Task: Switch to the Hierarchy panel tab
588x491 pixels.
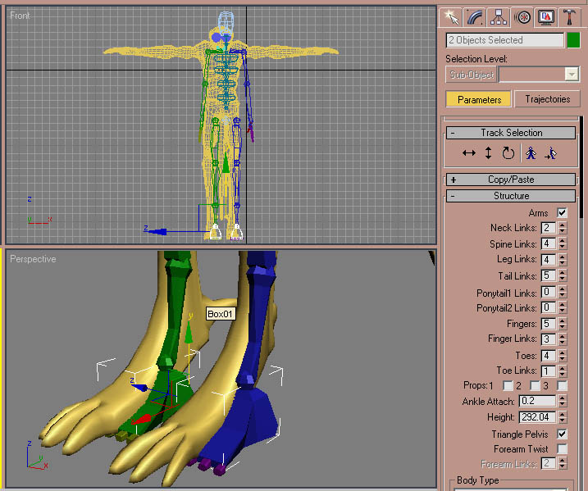Action: tap(498, 16)
